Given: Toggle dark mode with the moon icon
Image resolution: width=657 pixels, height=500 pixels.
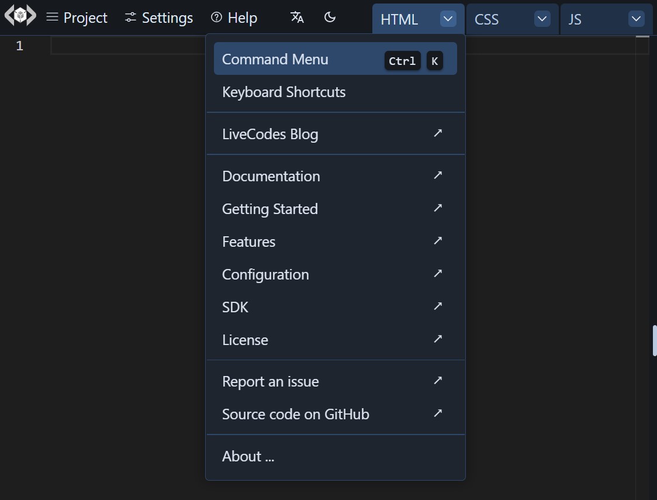Looking at the screenshot, I should [x=330, y=18].
